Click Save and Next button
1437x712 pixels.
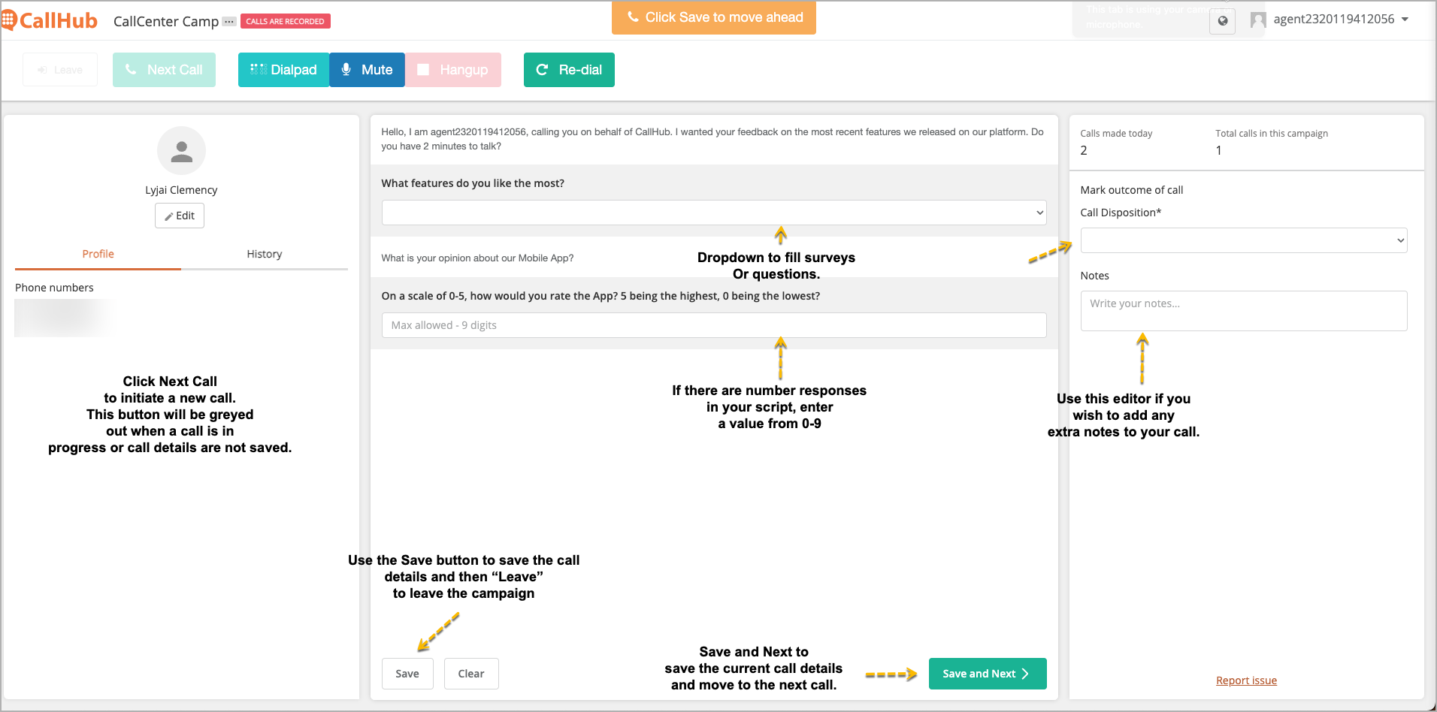988,674
